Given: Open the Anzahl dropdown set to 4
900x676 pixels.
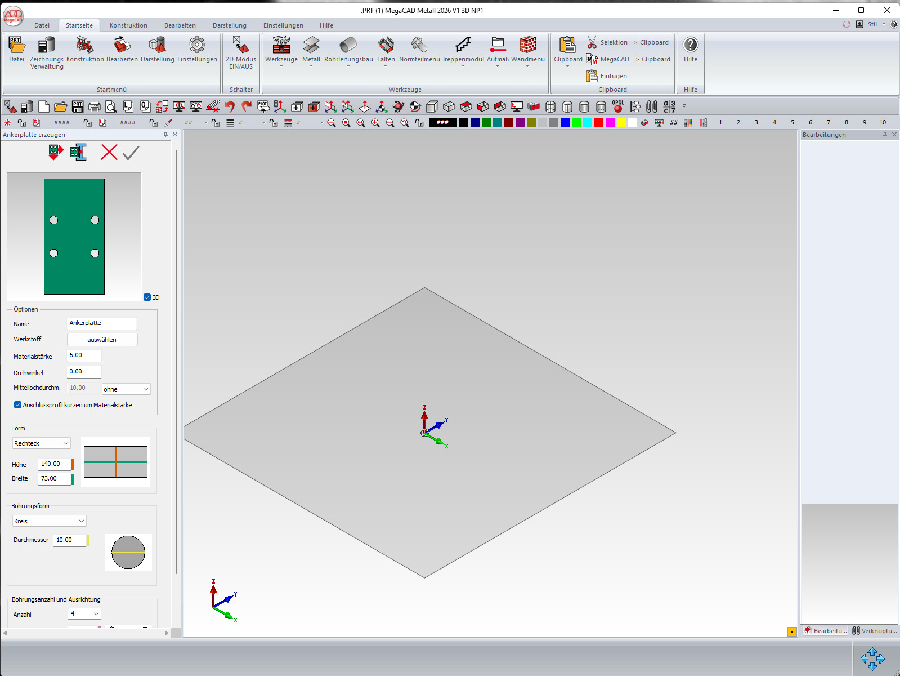Looking at the screenshot, I should click(84, 614).
